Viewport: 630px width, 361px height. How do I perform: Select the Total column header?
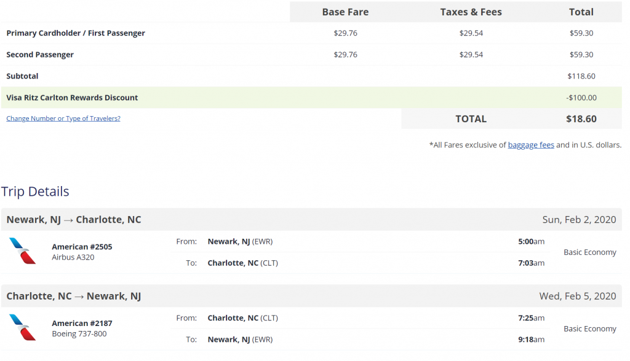(x=581, y=12)
